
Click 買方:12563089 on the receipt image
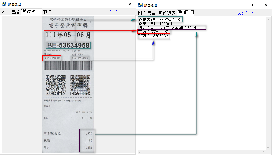(x=80, y=58)
